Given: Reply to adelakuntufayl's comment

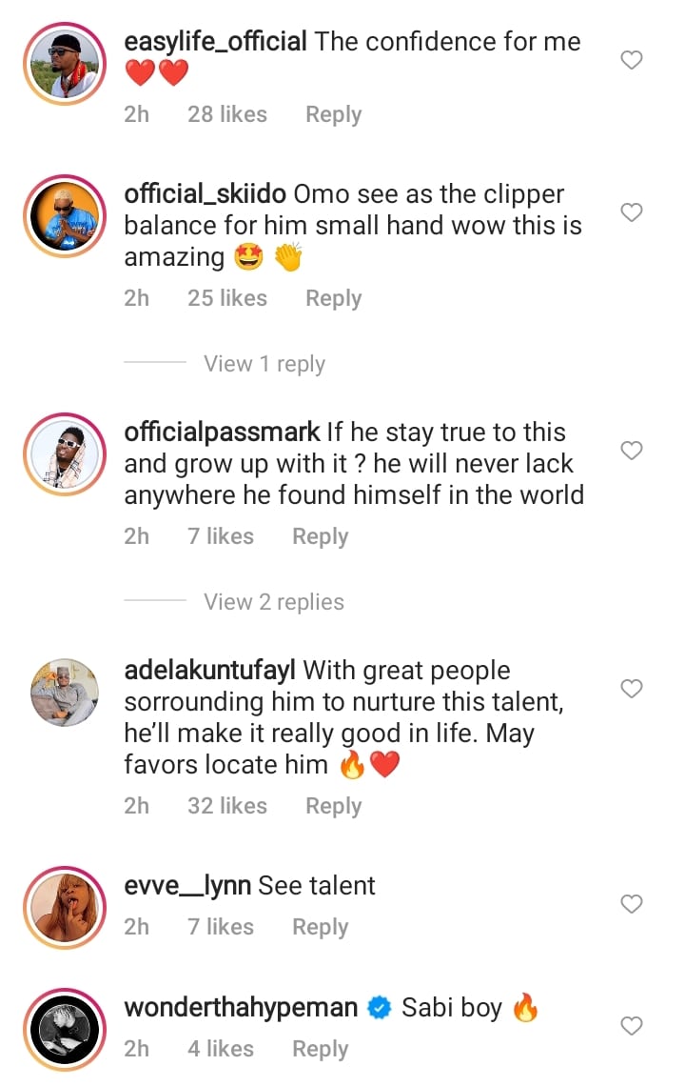Looking at the screenshot, I should tap(333, 806).
